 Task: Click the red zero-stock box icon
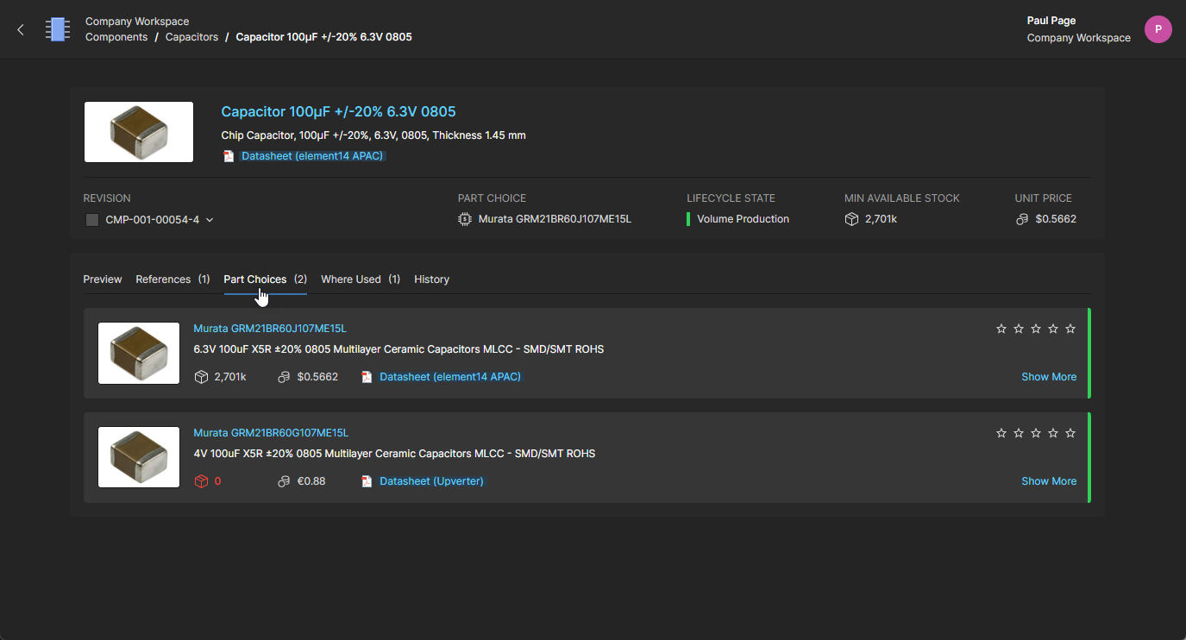point(201,481)
